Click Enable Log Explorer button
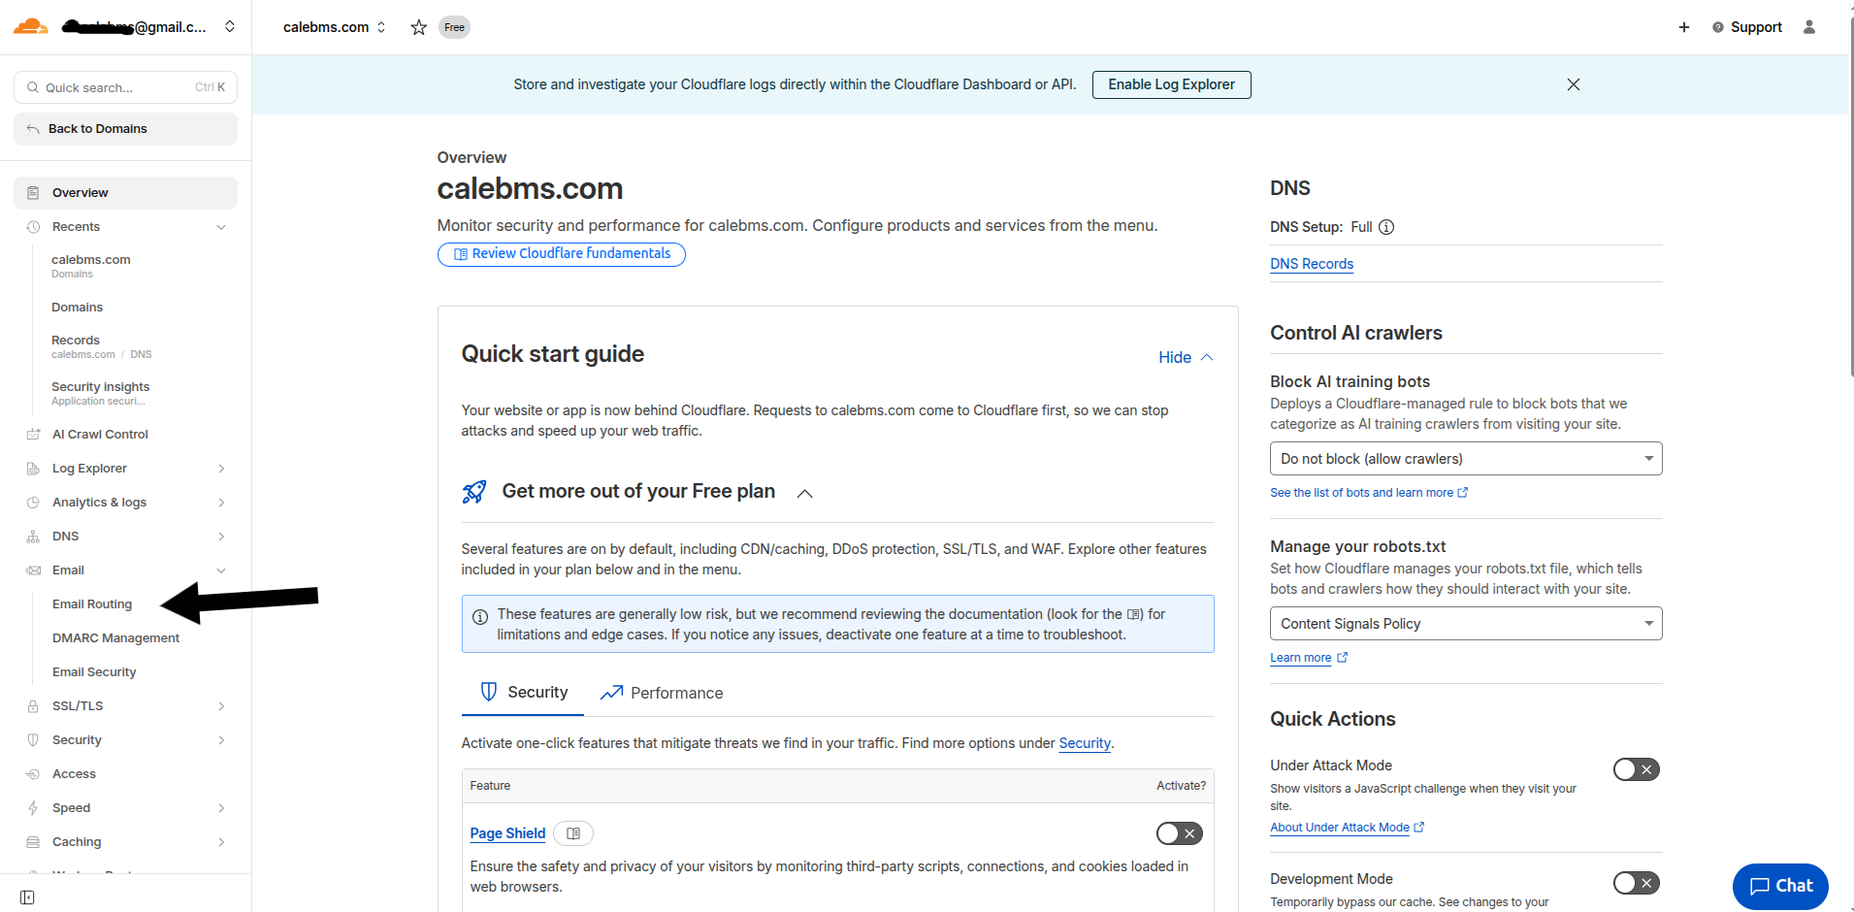This screenshot has width=1854, height=912. tap(1172, 84)
